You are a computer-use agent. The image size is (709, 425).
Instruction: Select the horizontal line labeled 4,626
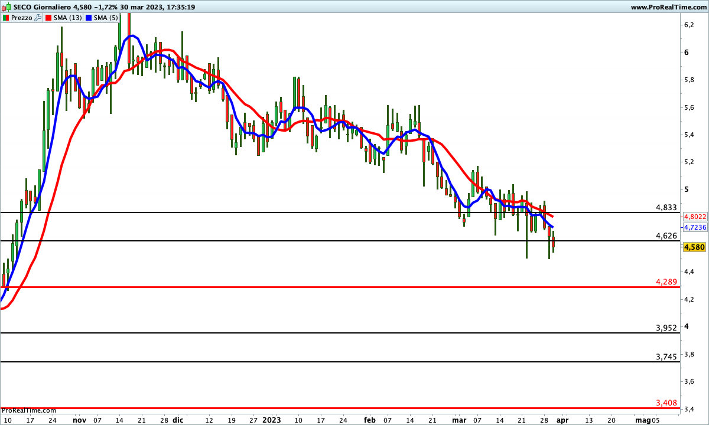340,241
